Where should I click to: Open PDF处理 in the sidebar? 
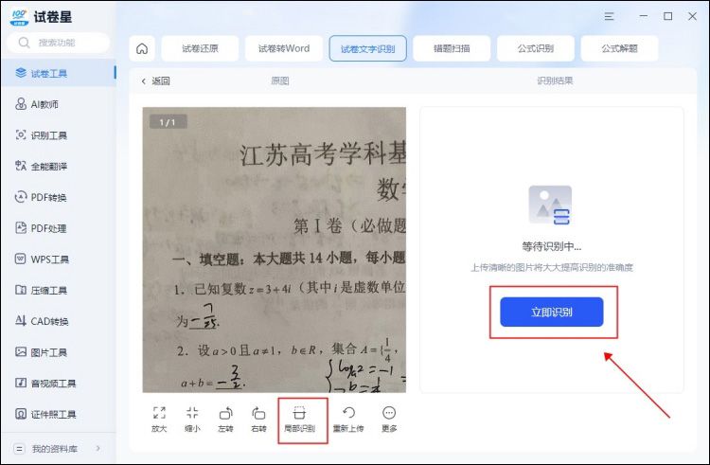click(59, 228)
